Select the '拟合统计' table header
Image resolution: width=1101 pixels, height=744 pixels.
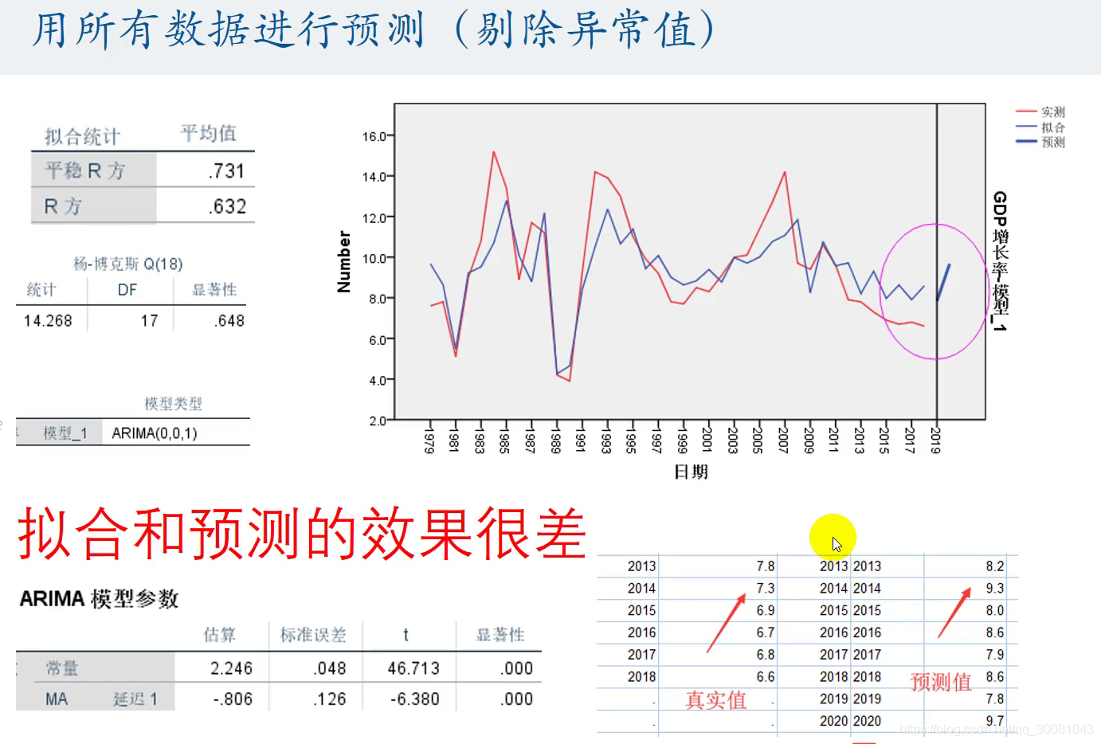pyautogui.click(x=82, y=136)
